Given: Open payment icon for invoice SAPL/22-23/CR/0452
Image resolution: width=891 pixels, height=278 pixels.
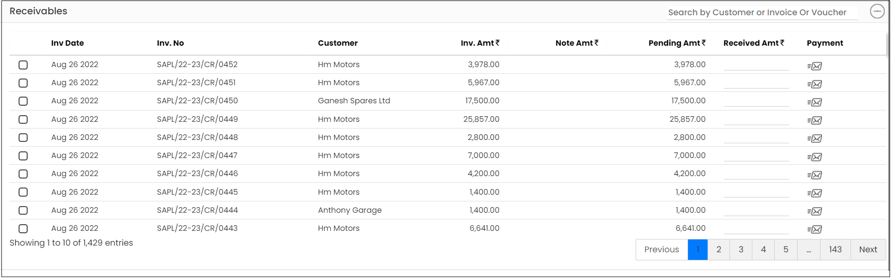Looking at the screenshot, I should (815, 66).
